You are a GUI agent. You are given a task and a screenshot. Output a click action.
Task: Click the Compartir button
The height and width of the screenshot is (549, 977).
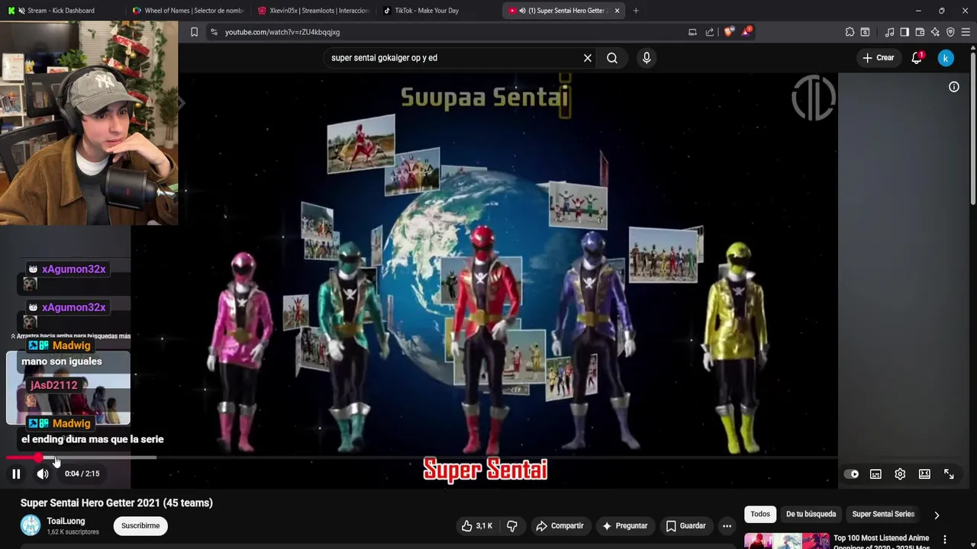tap(559, 526)
